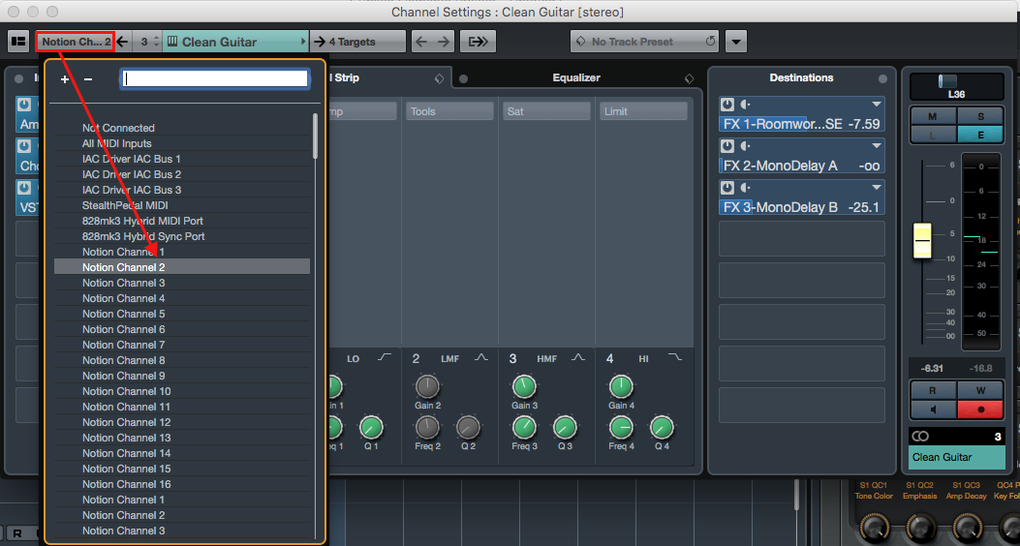Click the stereo channel configuration icon

[920, 437]
